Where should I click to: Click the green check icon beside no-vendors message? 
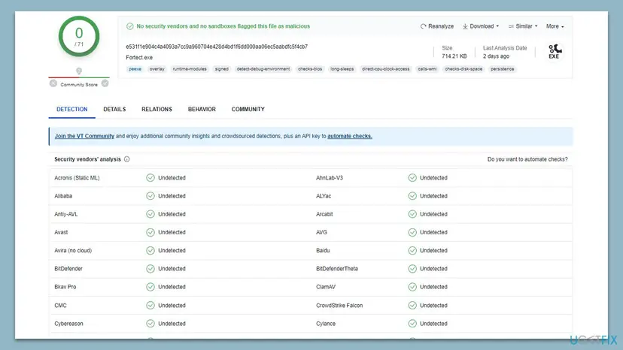click(x=130, y=26)
